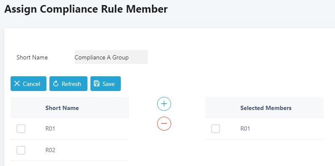Screen dimensions: 335x166
Task: Focus the Compliance A Group field
Action: click(111, 57)
